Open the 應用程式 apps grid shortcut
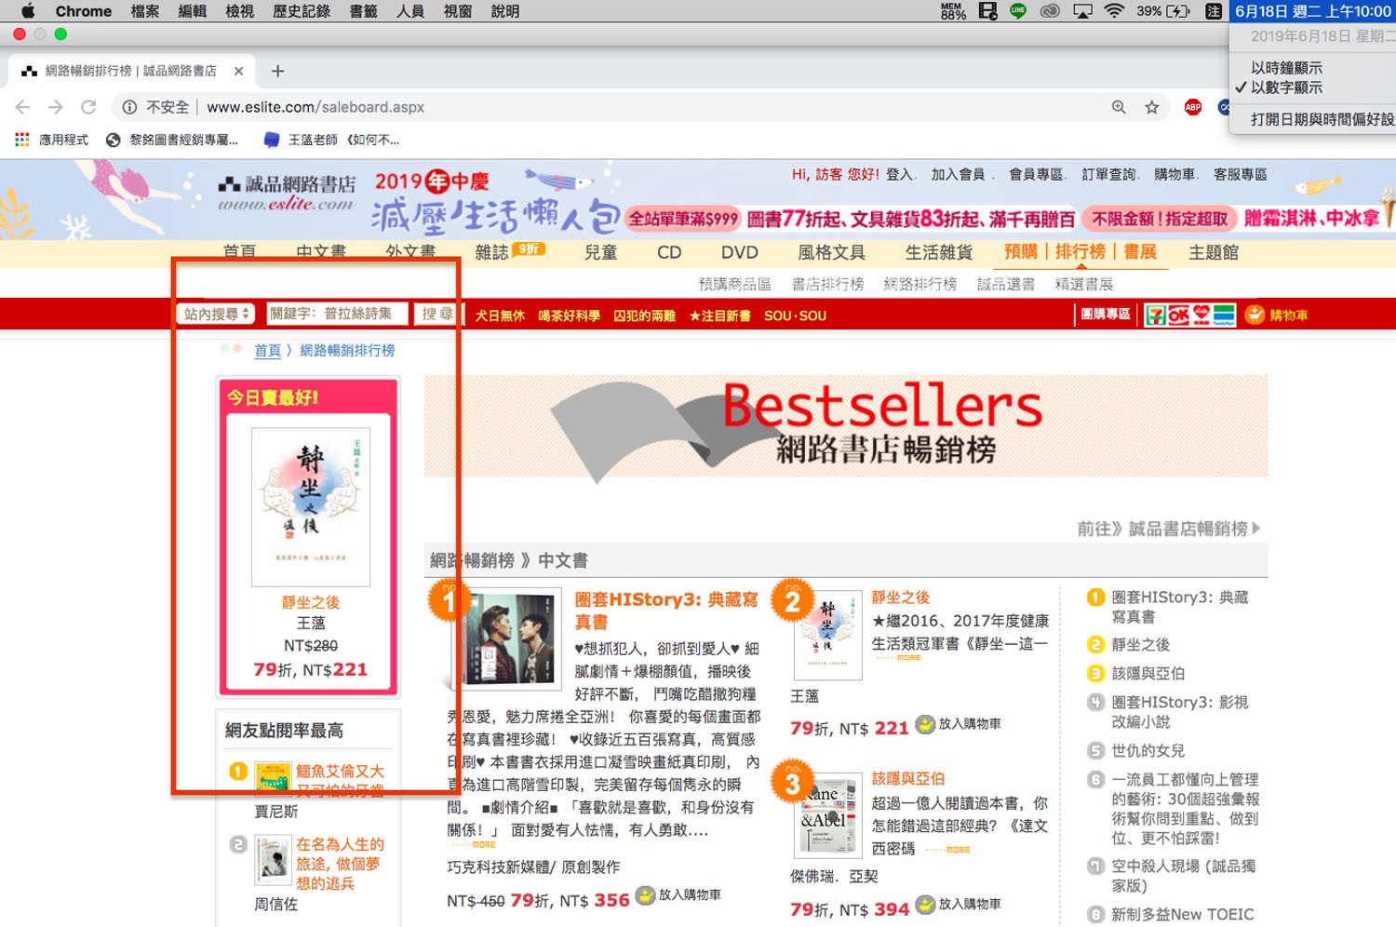 pos(51,140)
